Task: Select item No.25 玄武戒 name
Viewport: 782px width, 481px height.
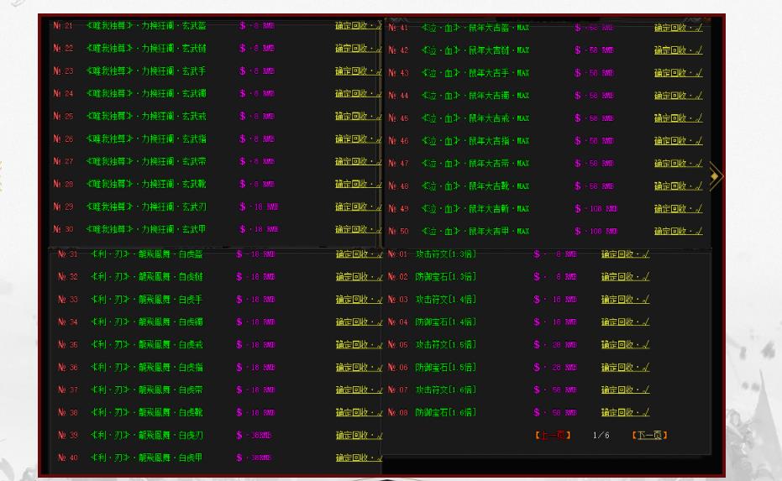Action: tap(146, 116)
